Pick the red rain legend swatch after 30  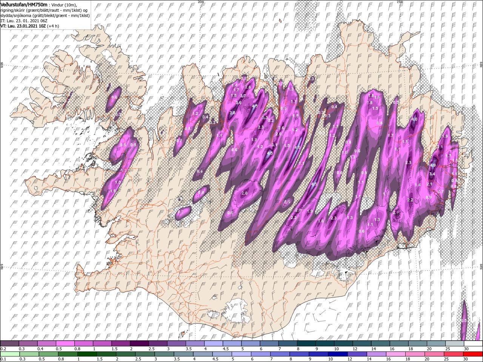pyautogui.click(x=473, y=354)
